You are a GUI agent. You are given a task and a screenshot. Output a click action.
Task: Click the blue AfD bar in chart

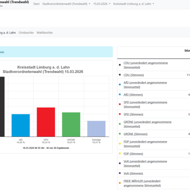point(20,125)
